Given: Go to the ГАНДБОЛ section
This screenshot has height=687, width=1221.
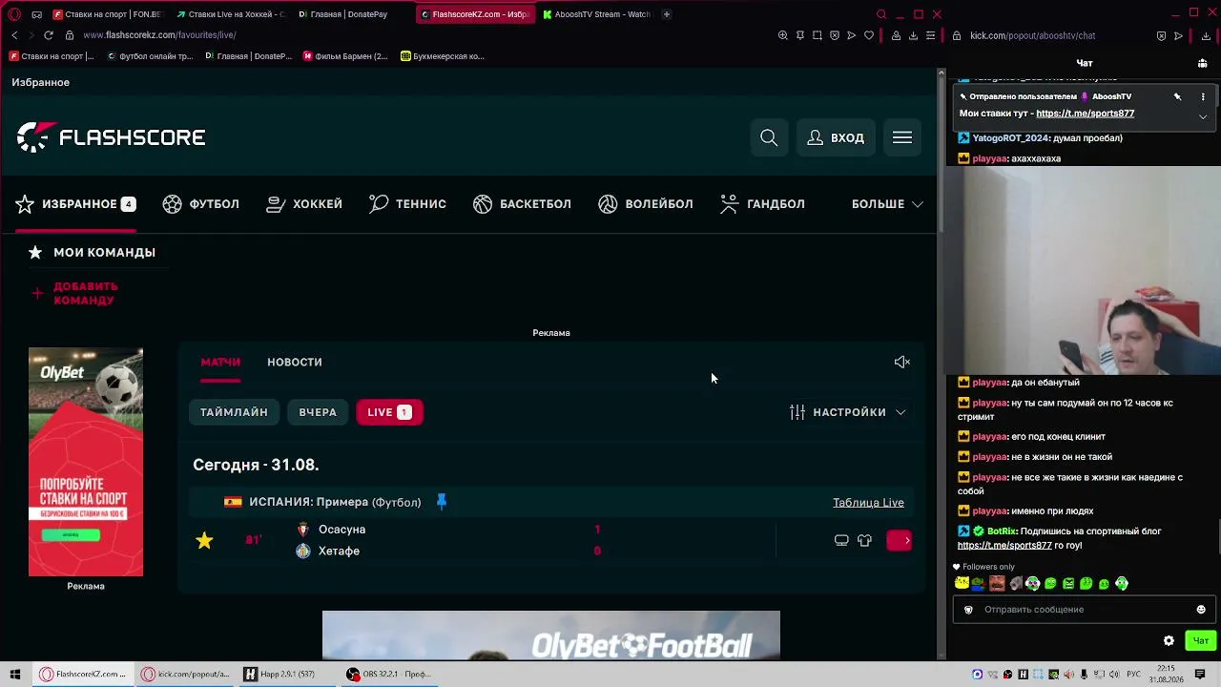Looking at the screenshot, I should pos(762,204).
